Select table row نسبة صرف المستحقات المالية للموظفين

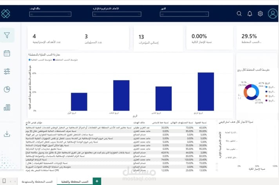116,131
